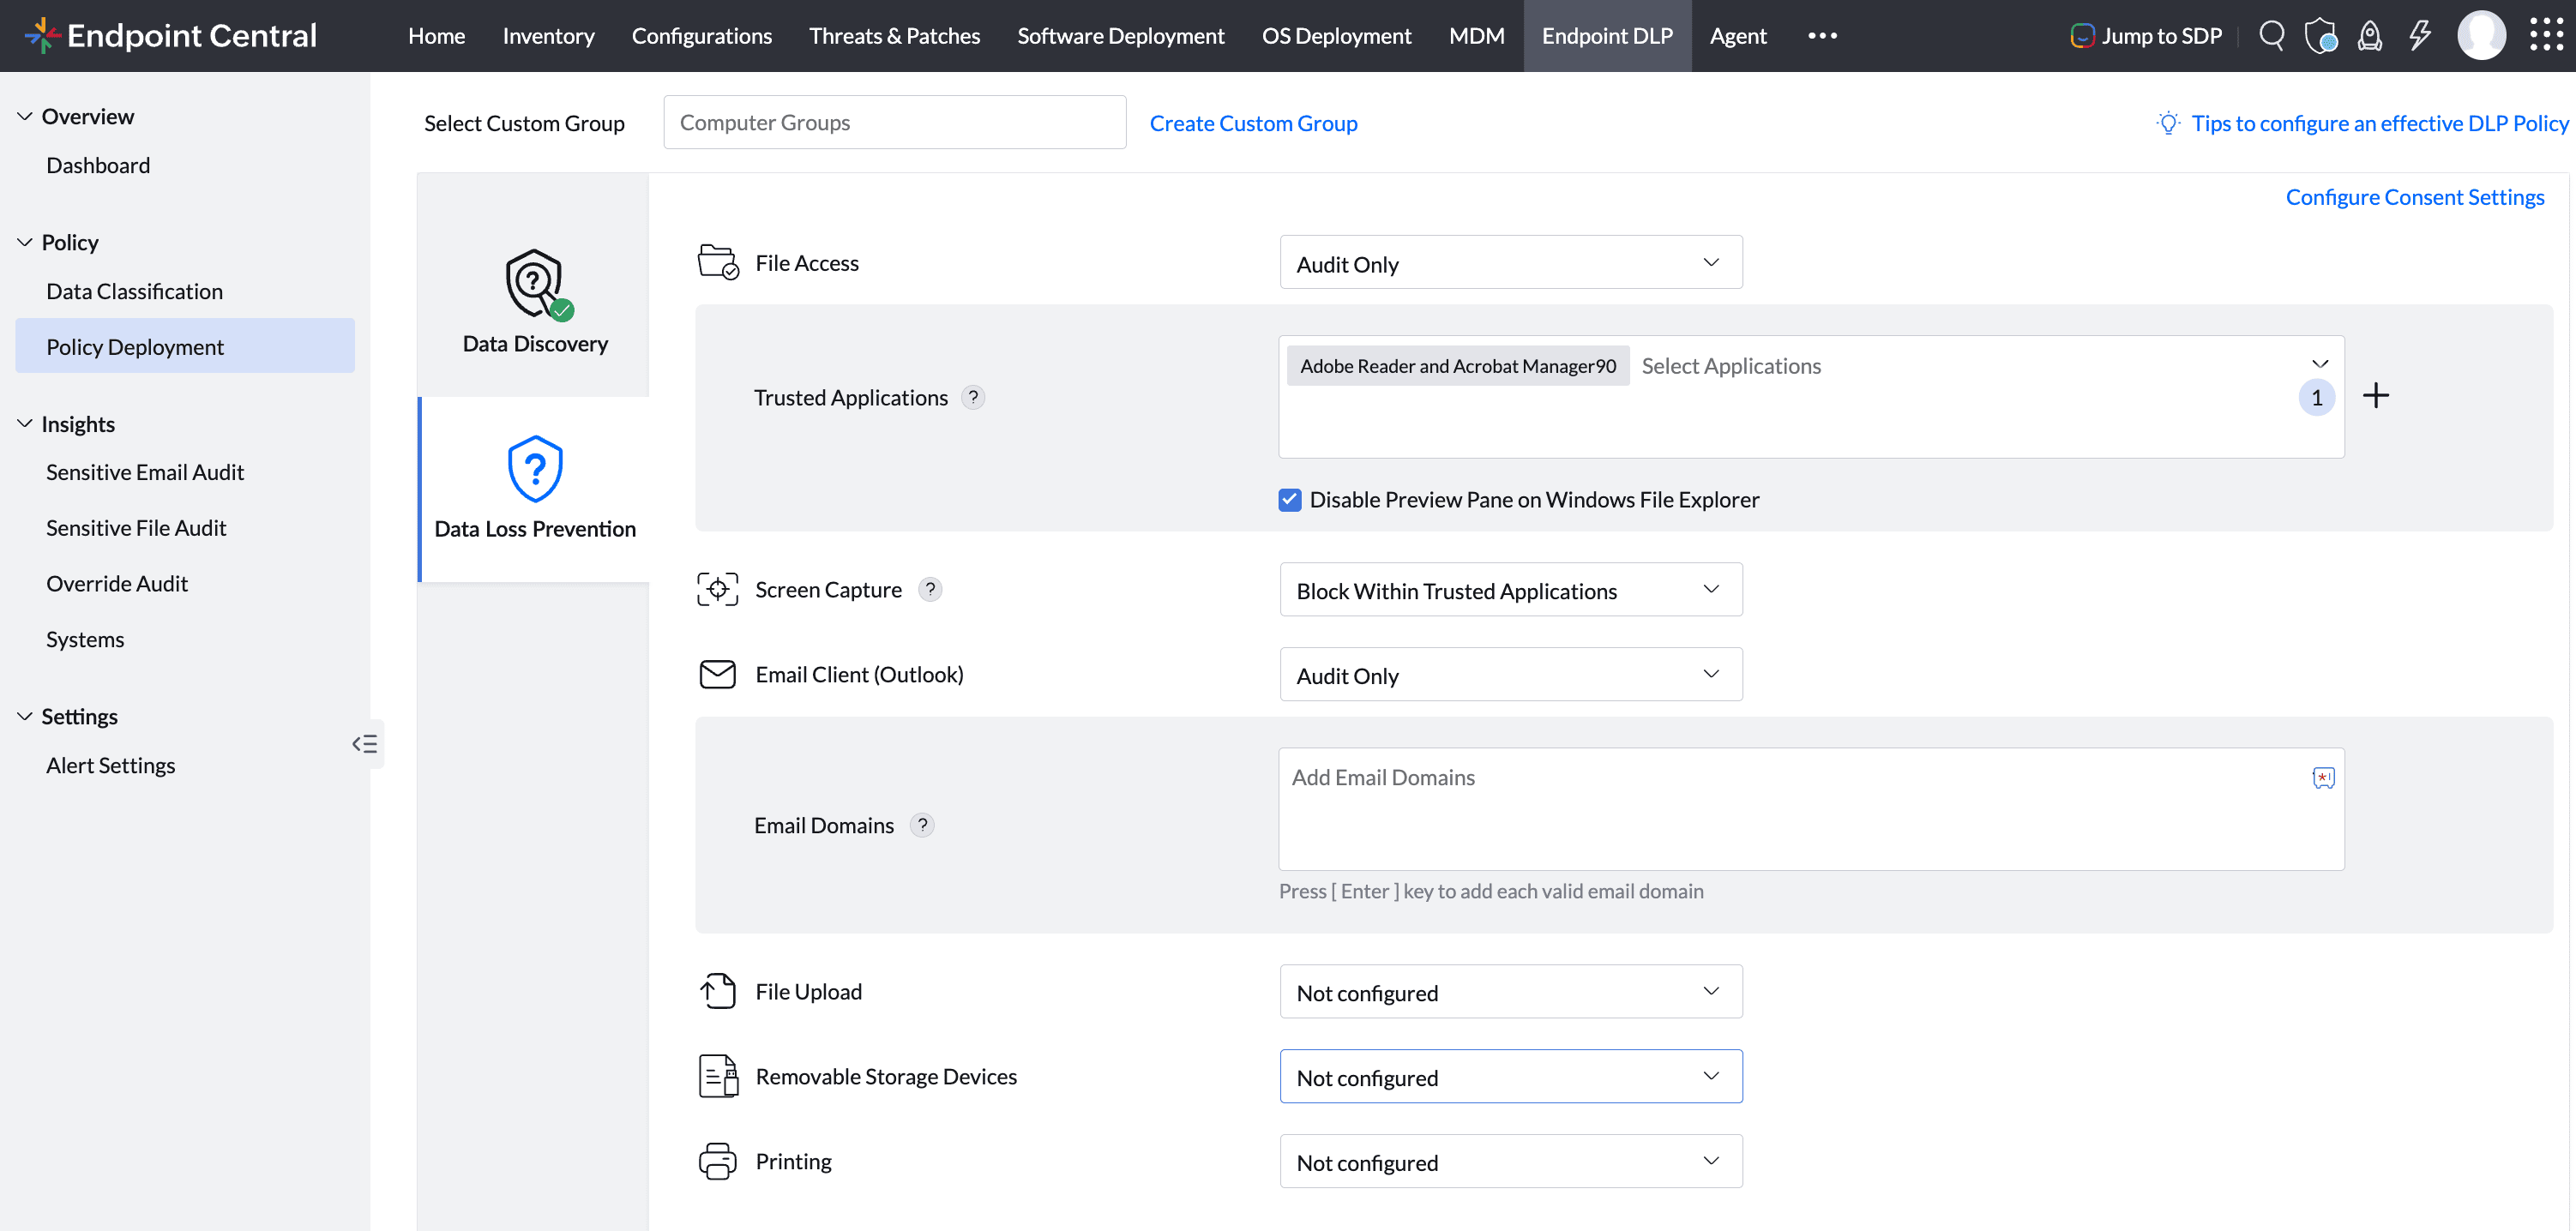This screenshot has height=1231, width=2576.
Task: Click the File Upload icon
Action: [717, 991]
